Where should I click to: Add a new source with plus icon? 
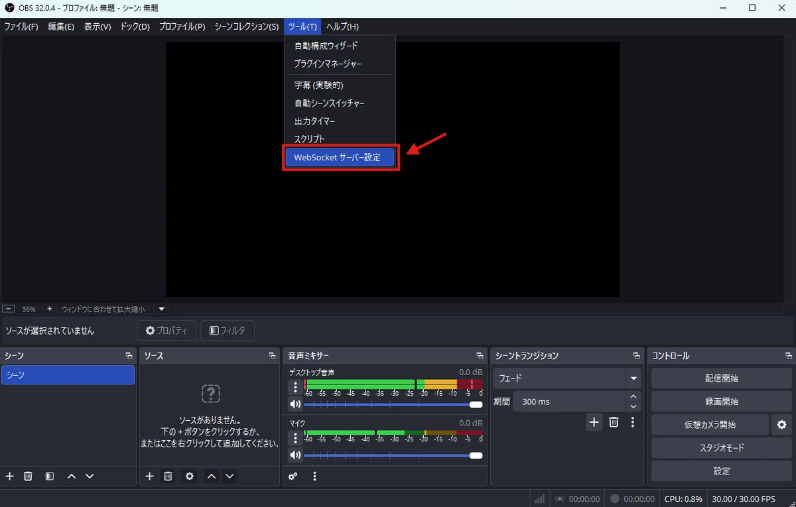click(x=150, y=476)
